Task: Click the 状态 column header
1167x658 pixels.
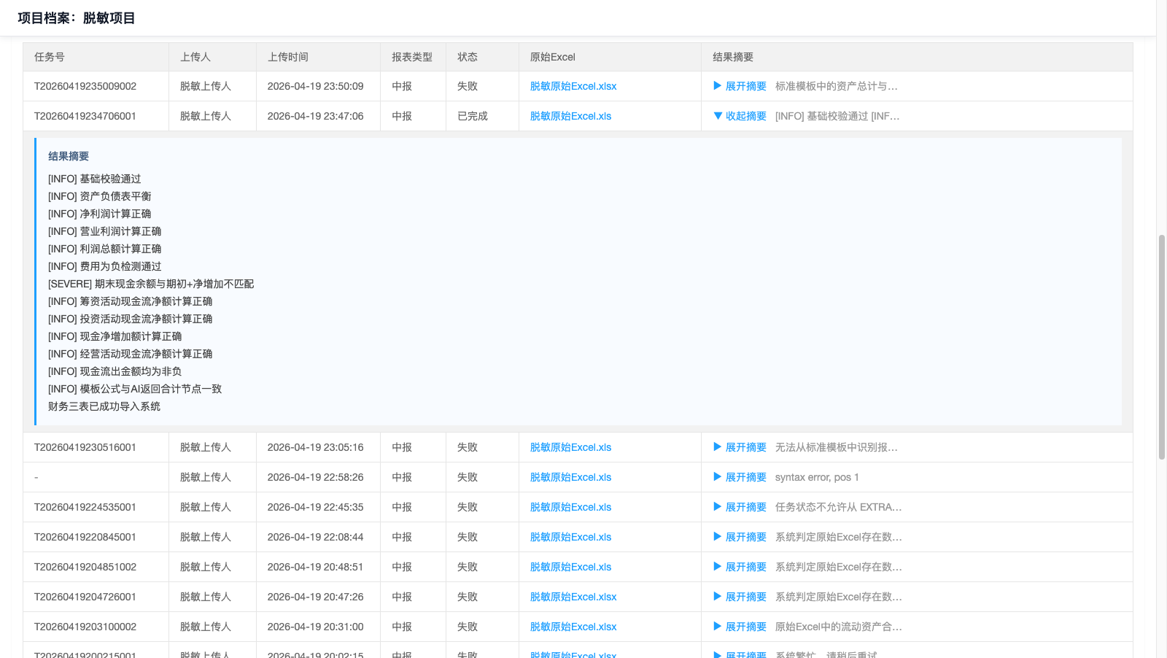Action: [467, 57]
